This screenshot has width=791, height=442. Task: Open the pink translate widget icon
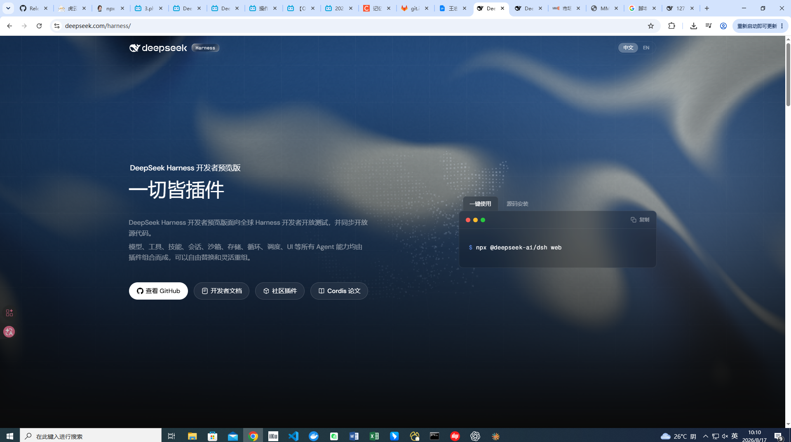pyautogui.click(x=9, y=332)
